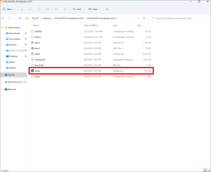The width and height of the screenshot is (211, 172).
Task: Open the View menu
Action: coord(95,9)
